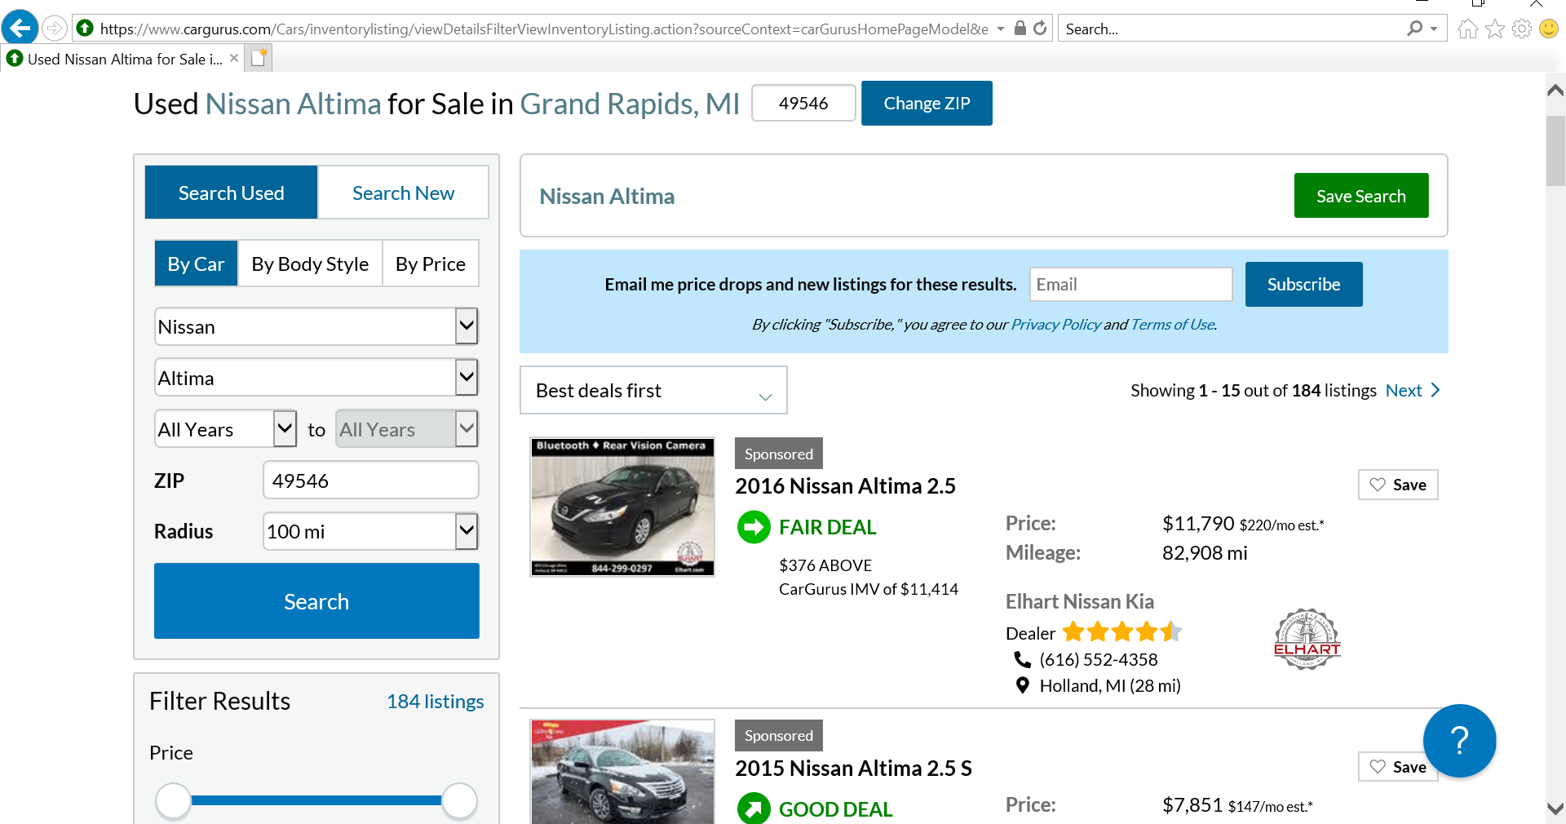Open browser settings gear icon

pyautogui.click(x=1522, y=29)
